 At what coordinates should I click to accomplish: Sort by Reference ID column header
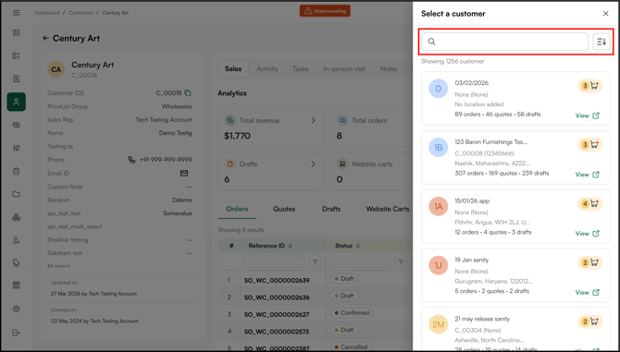(x=270, y=246)
